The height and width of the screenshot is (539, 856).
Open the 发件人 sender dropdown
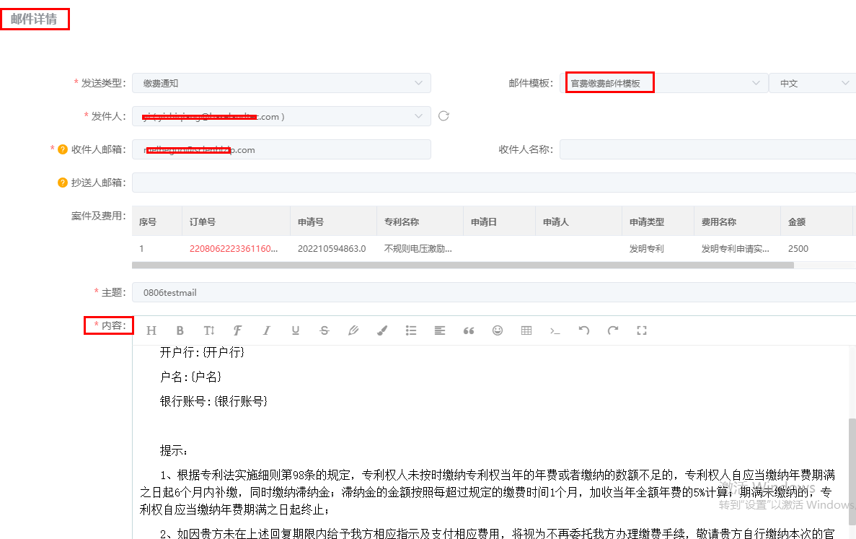click(282, 116)
